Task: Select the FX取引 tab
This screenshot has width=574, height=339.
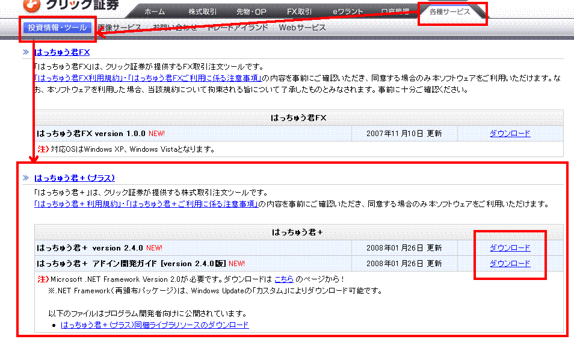Action: point(299,11)
